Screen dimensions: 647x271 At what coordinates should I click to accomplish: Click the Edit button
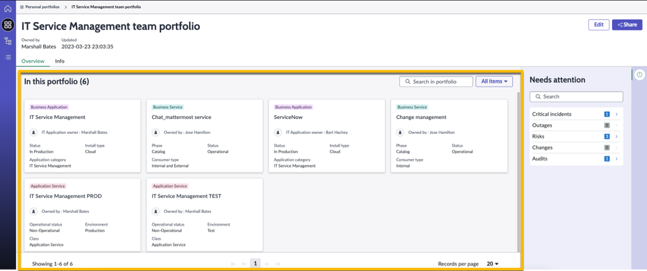point(598,25)
